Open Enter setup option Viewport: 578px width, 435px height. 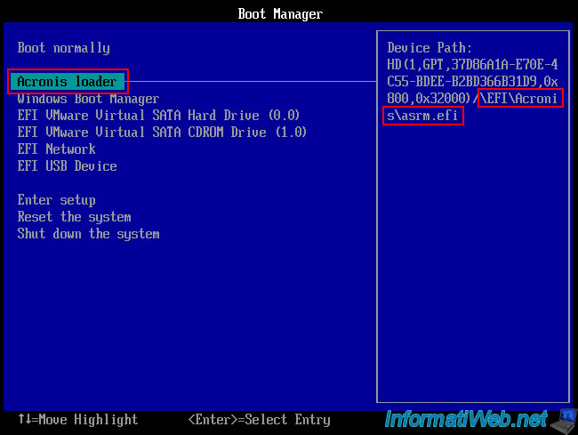57,200
